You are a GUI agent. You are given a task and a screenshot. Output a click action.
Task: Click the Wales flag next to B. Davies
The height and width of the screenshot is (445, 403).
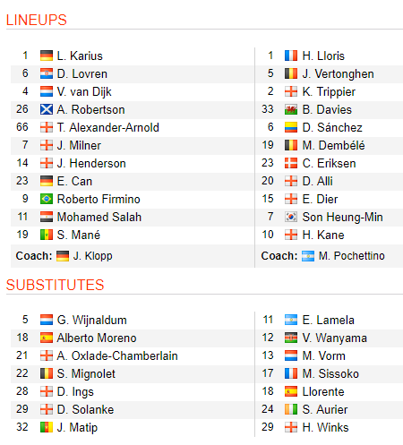coord(291,109)
